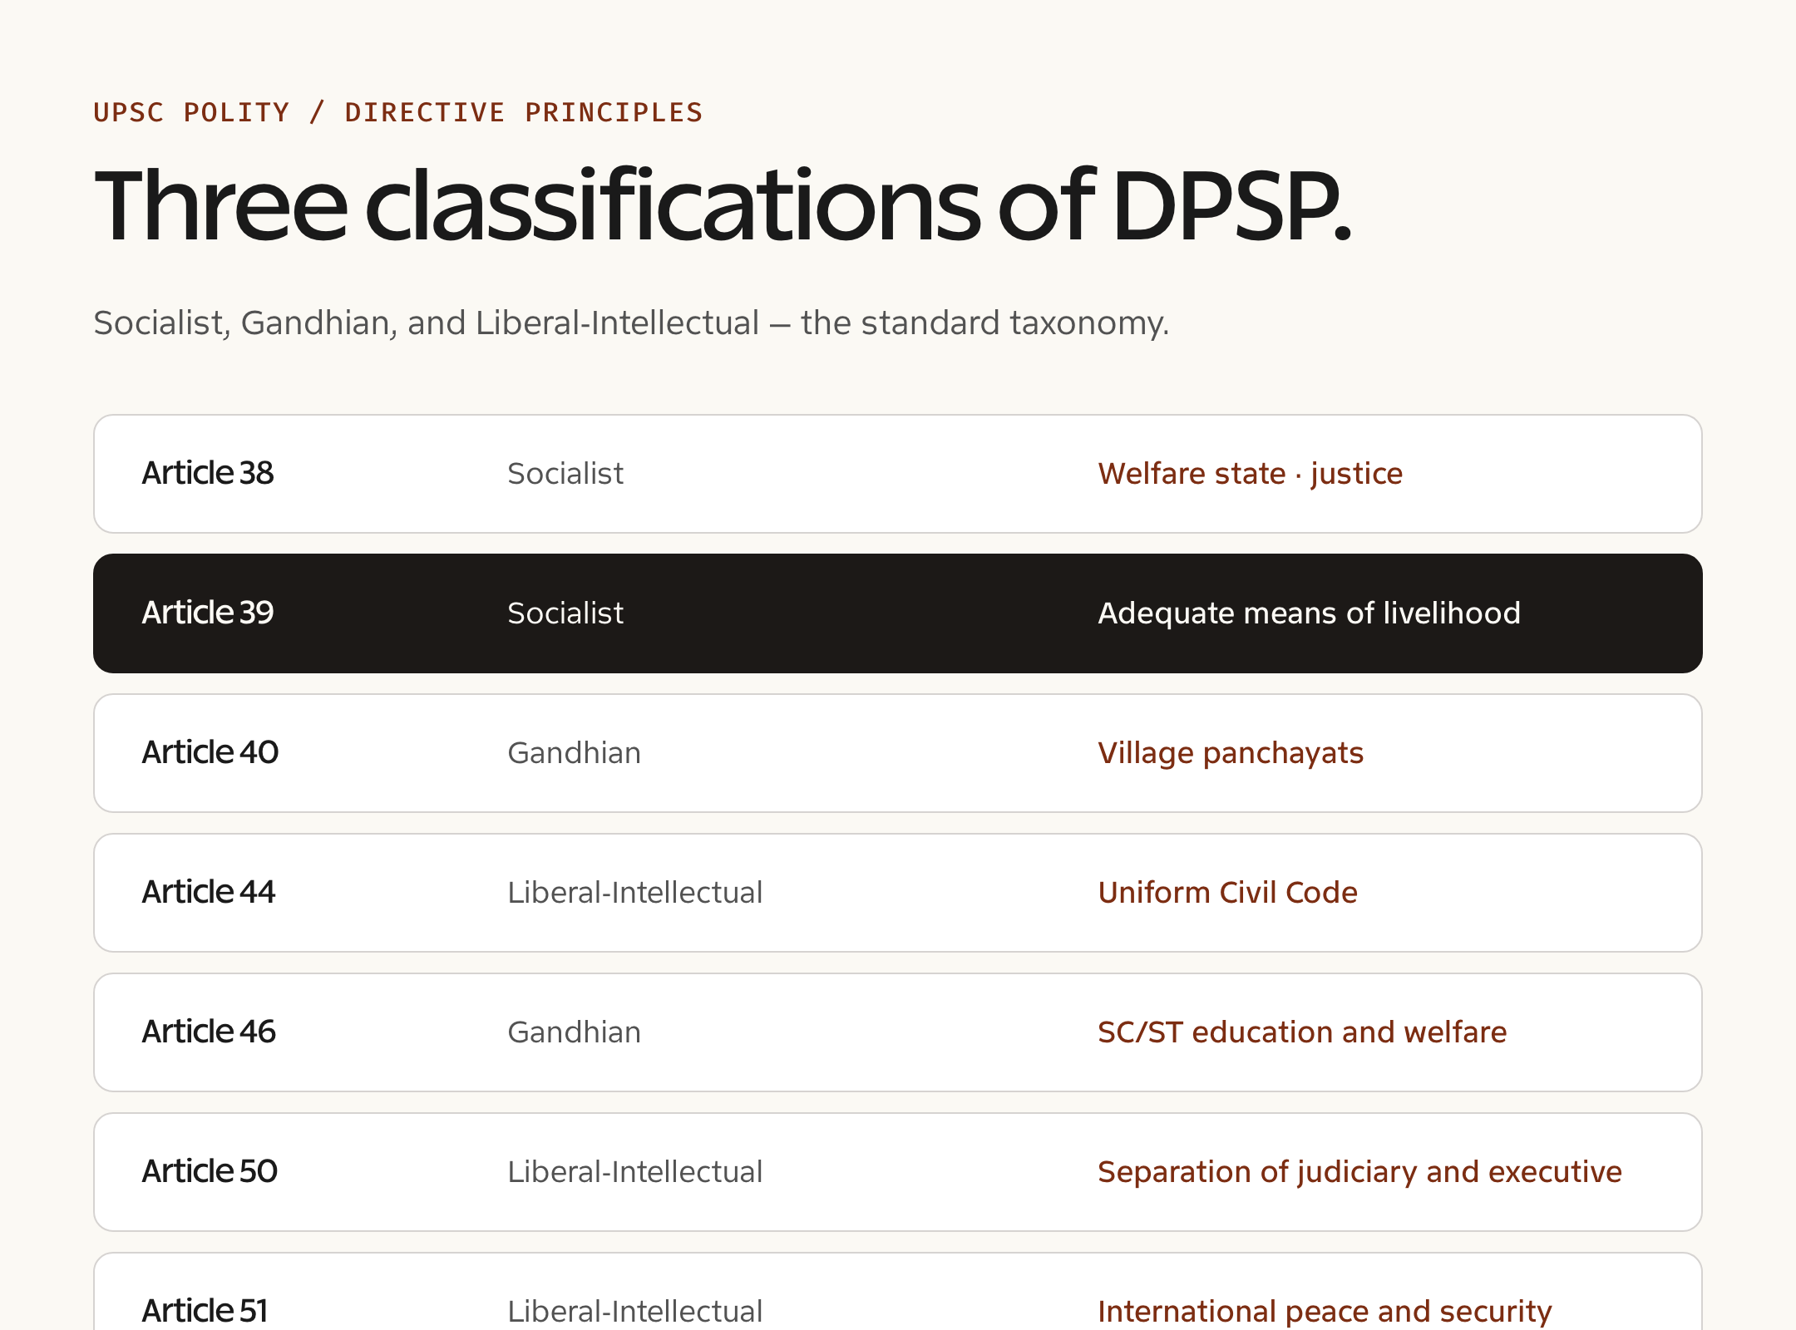Screen dimensions: 1796x1330
Task: Click 'Uniform Civil Code' text
Action: tap(1227, 893)
